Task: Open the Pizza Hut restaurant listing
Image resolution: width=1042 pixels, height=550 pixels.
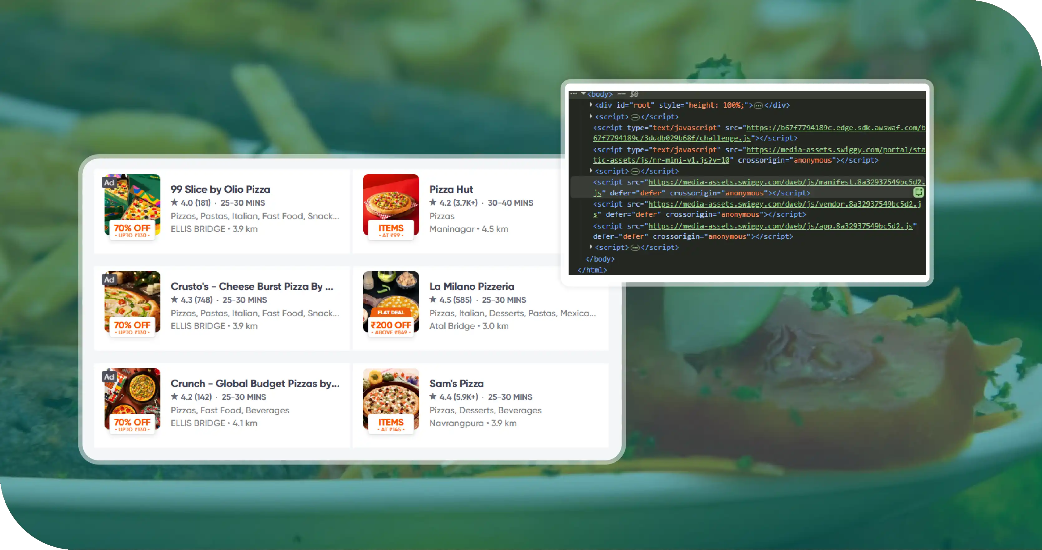Action: pos(451,189)
